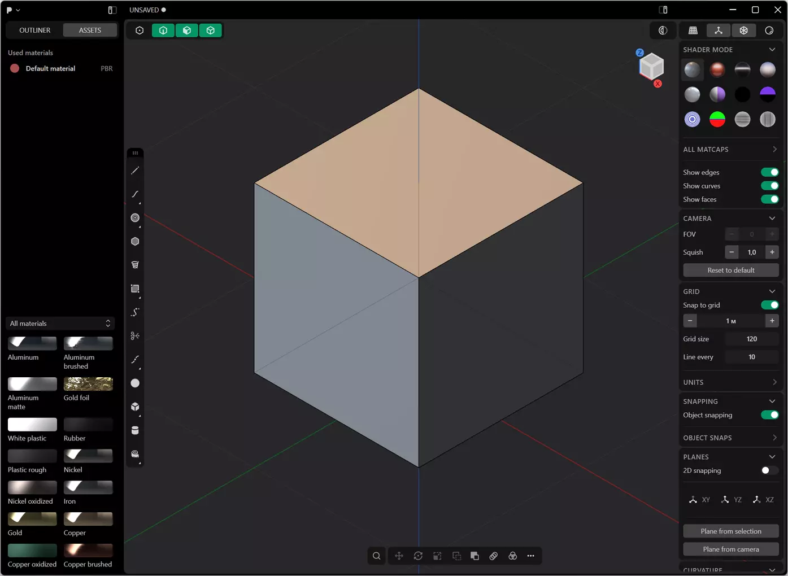The height and width of the screenshot is (576, 788).
Task: Open the search icon in bottom toolbar
Action: pyautogui.click(x=377, y=556)
